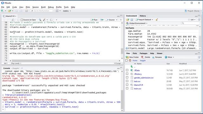This screenshot has width=203, height=114.
Task: Open the File menu
Action: [x=3, y=7]
